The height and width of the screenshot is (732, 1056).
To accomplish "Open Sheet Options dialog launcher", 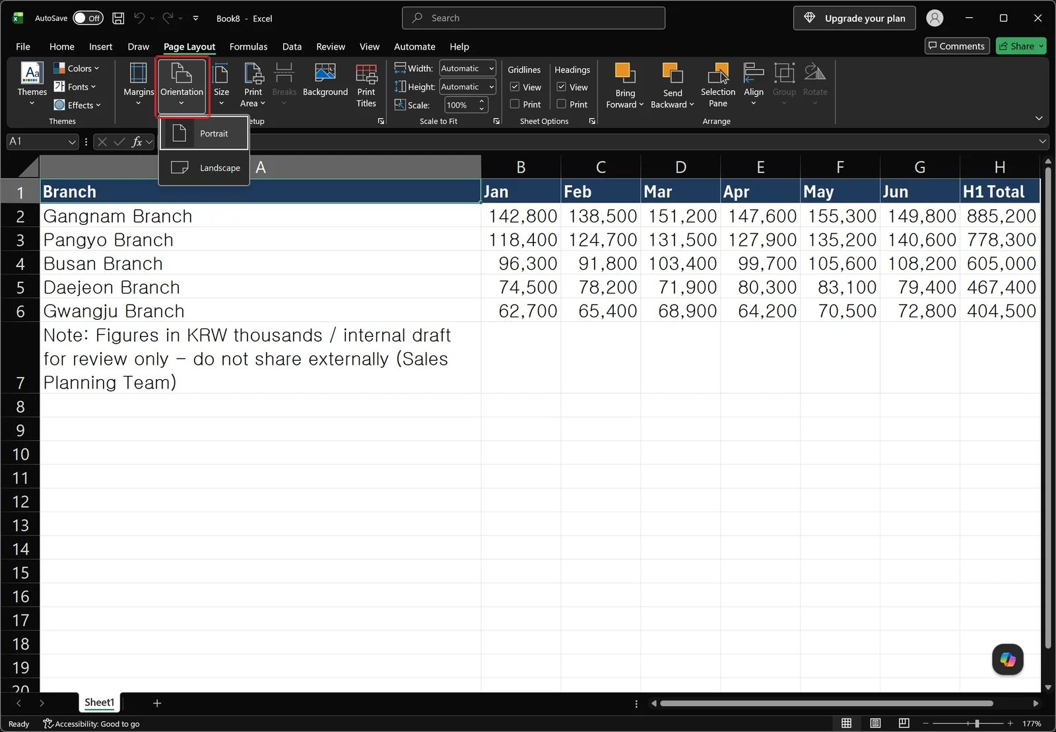I will 592,121.
